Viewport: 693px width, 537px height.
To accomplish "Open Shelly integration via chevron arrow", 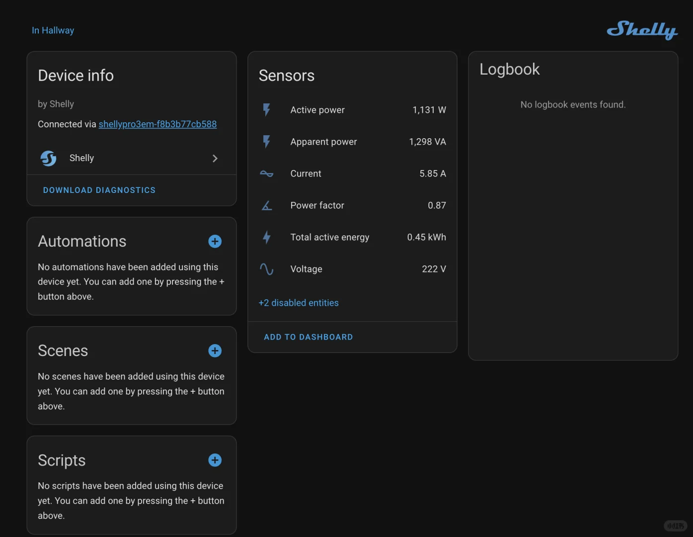I will (215, 158).
